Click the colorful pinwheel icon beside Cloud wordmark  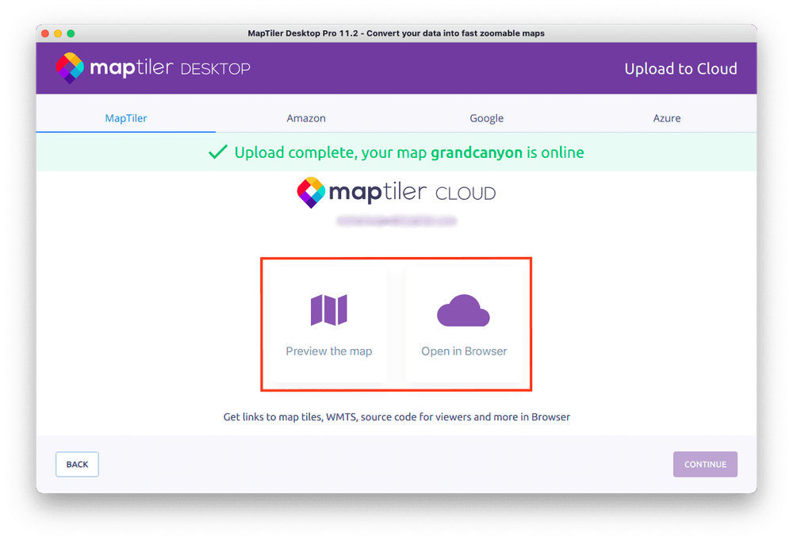point(311,192)
